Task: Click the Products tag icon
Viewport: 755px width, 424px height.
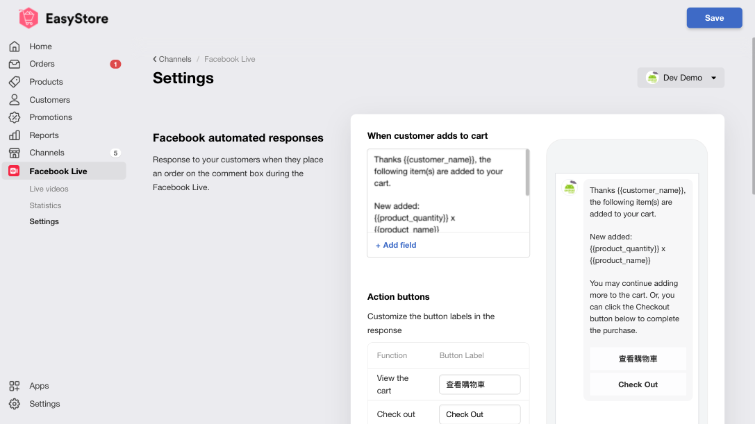Action: 15,82
